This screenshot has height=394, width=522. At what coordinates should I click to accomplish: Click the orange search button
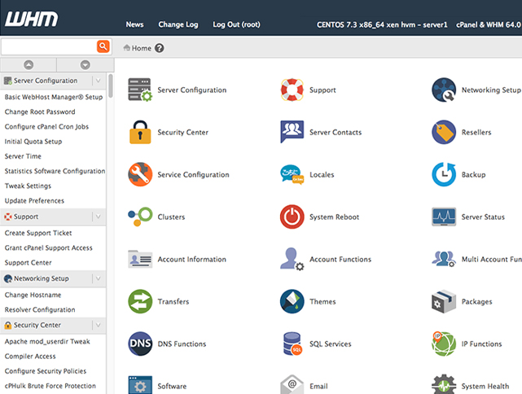(x=103, y=46)
